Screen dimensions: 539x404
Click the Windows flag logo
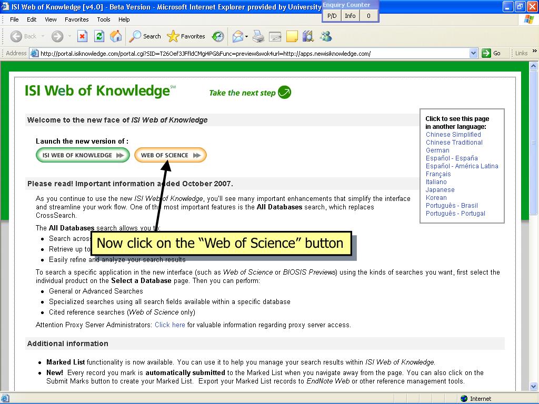pos(528,19)
